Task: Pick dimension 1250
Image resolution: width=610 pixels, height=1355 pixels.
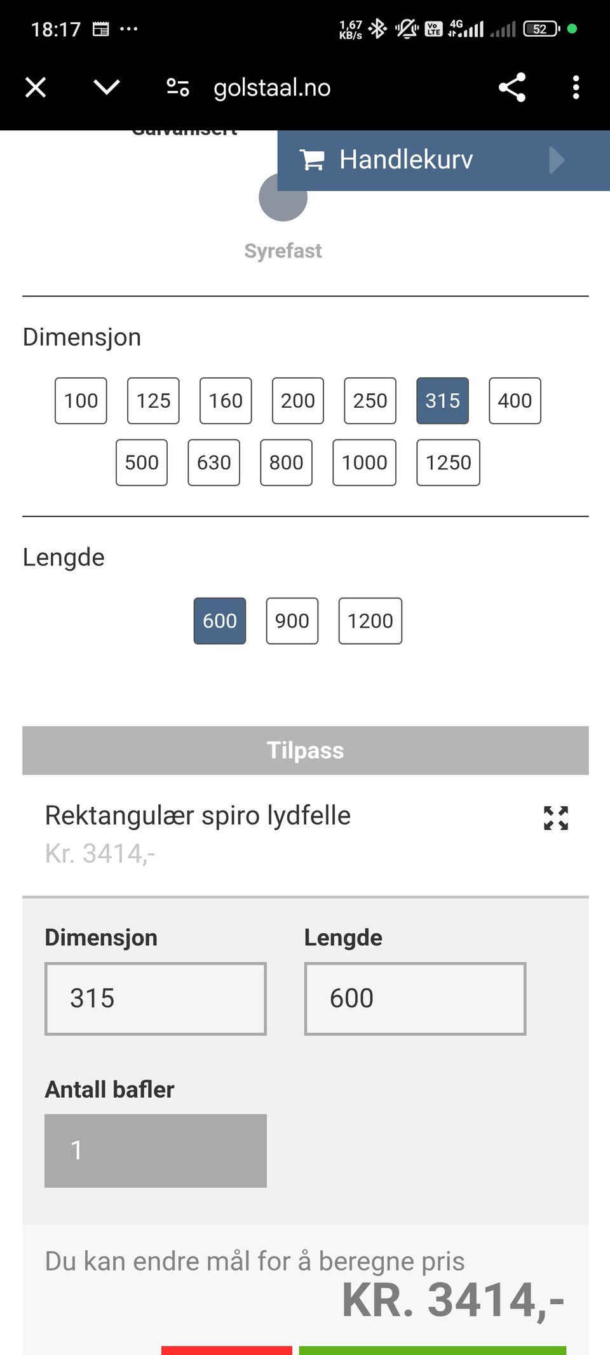Action: click(x=448, y=462)
